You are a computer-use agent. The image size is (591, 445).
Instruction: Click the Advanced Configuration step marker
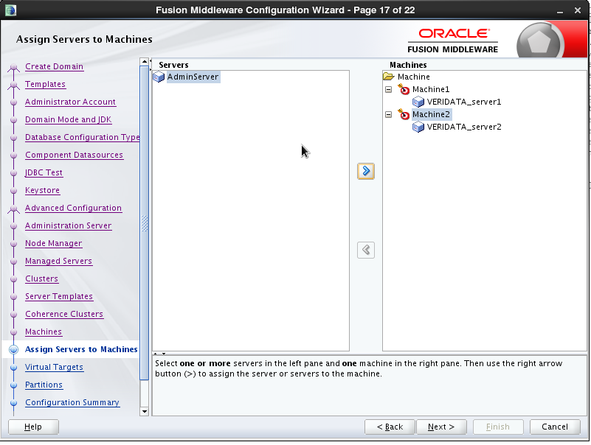(13, 209)
